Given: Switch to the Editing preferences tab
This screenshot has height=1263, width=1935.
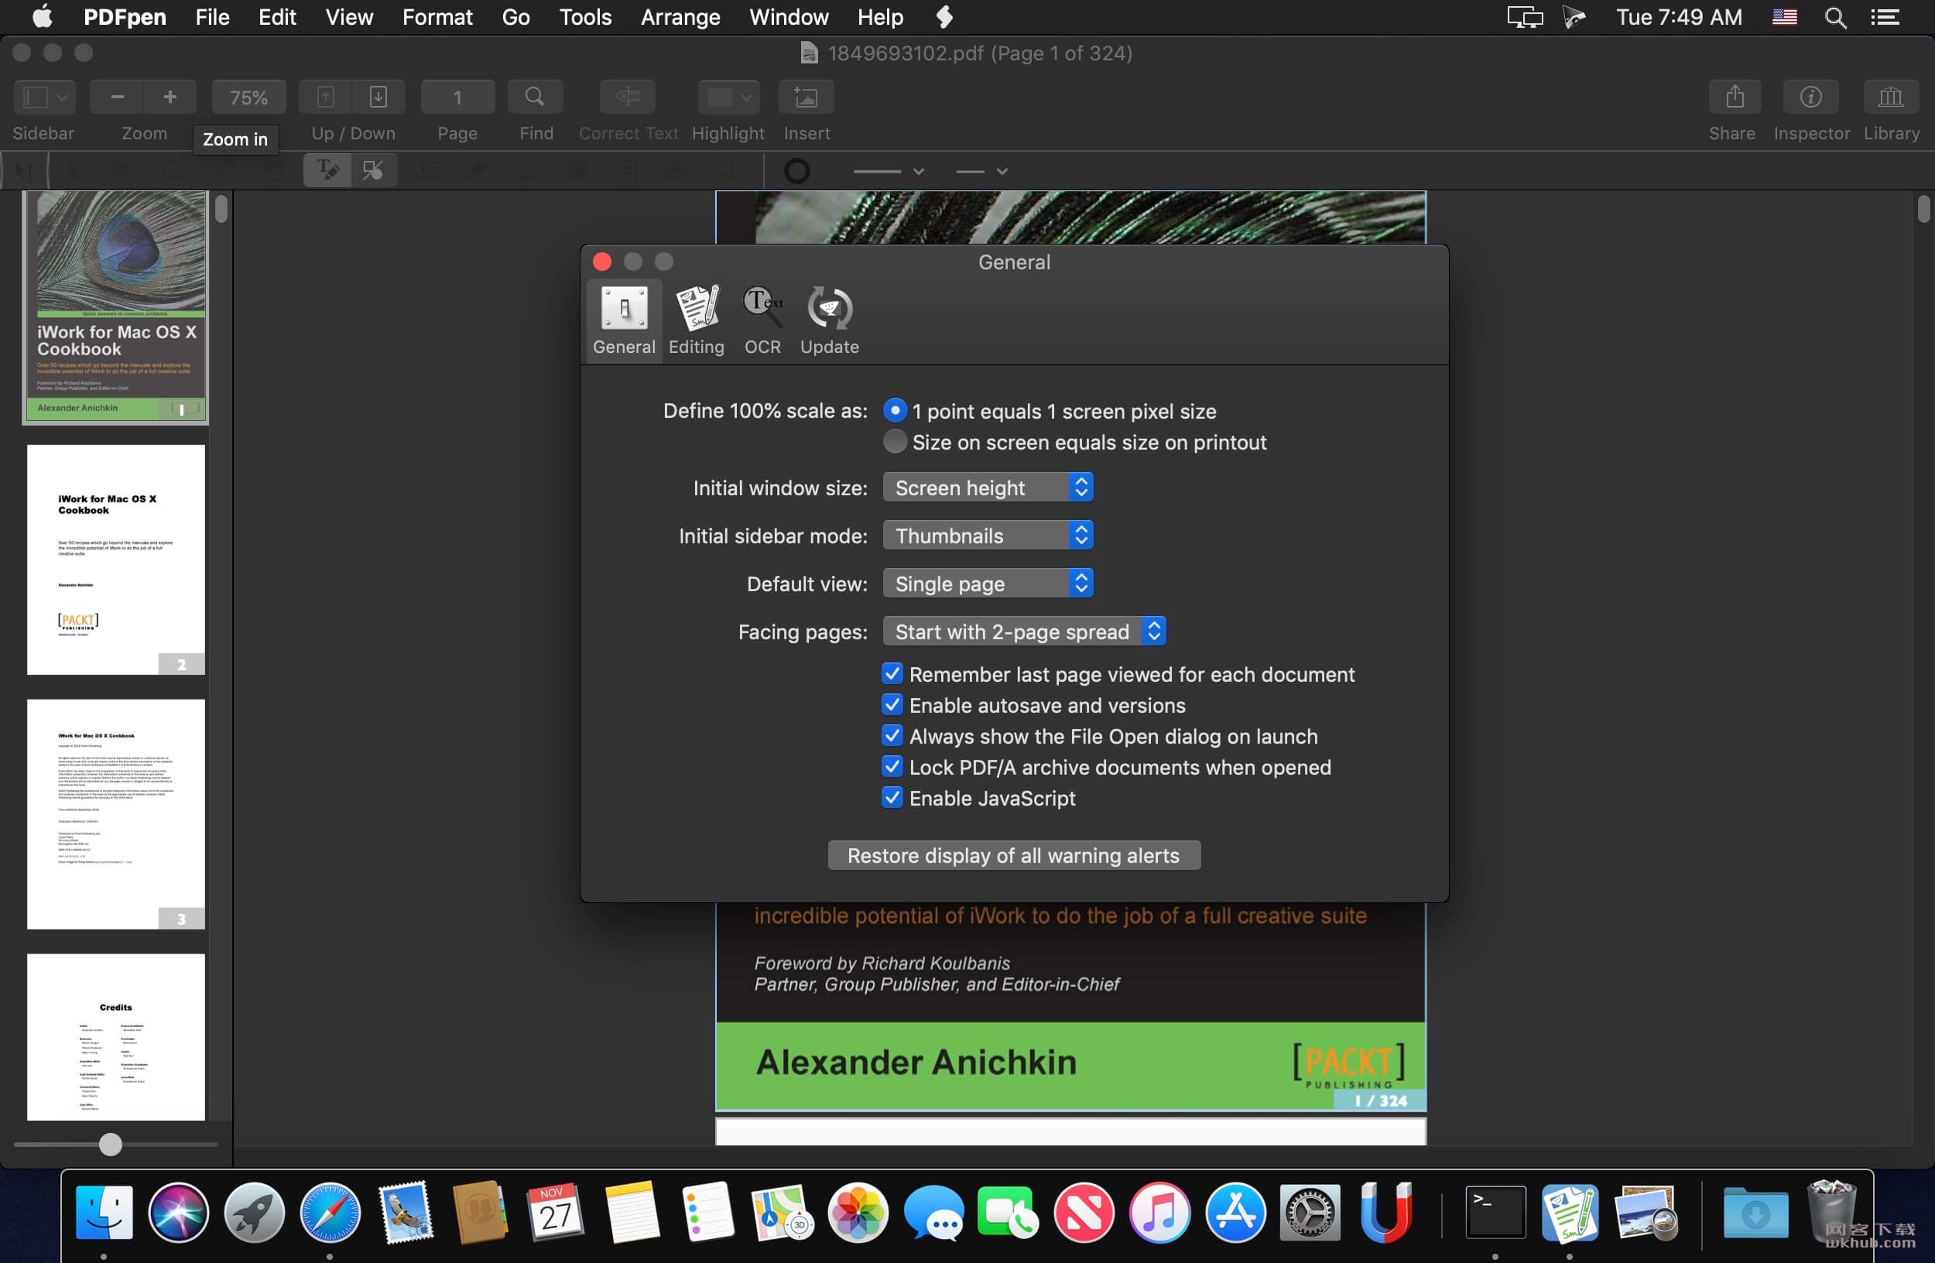Looking at the screenshot, I should 696,320.
